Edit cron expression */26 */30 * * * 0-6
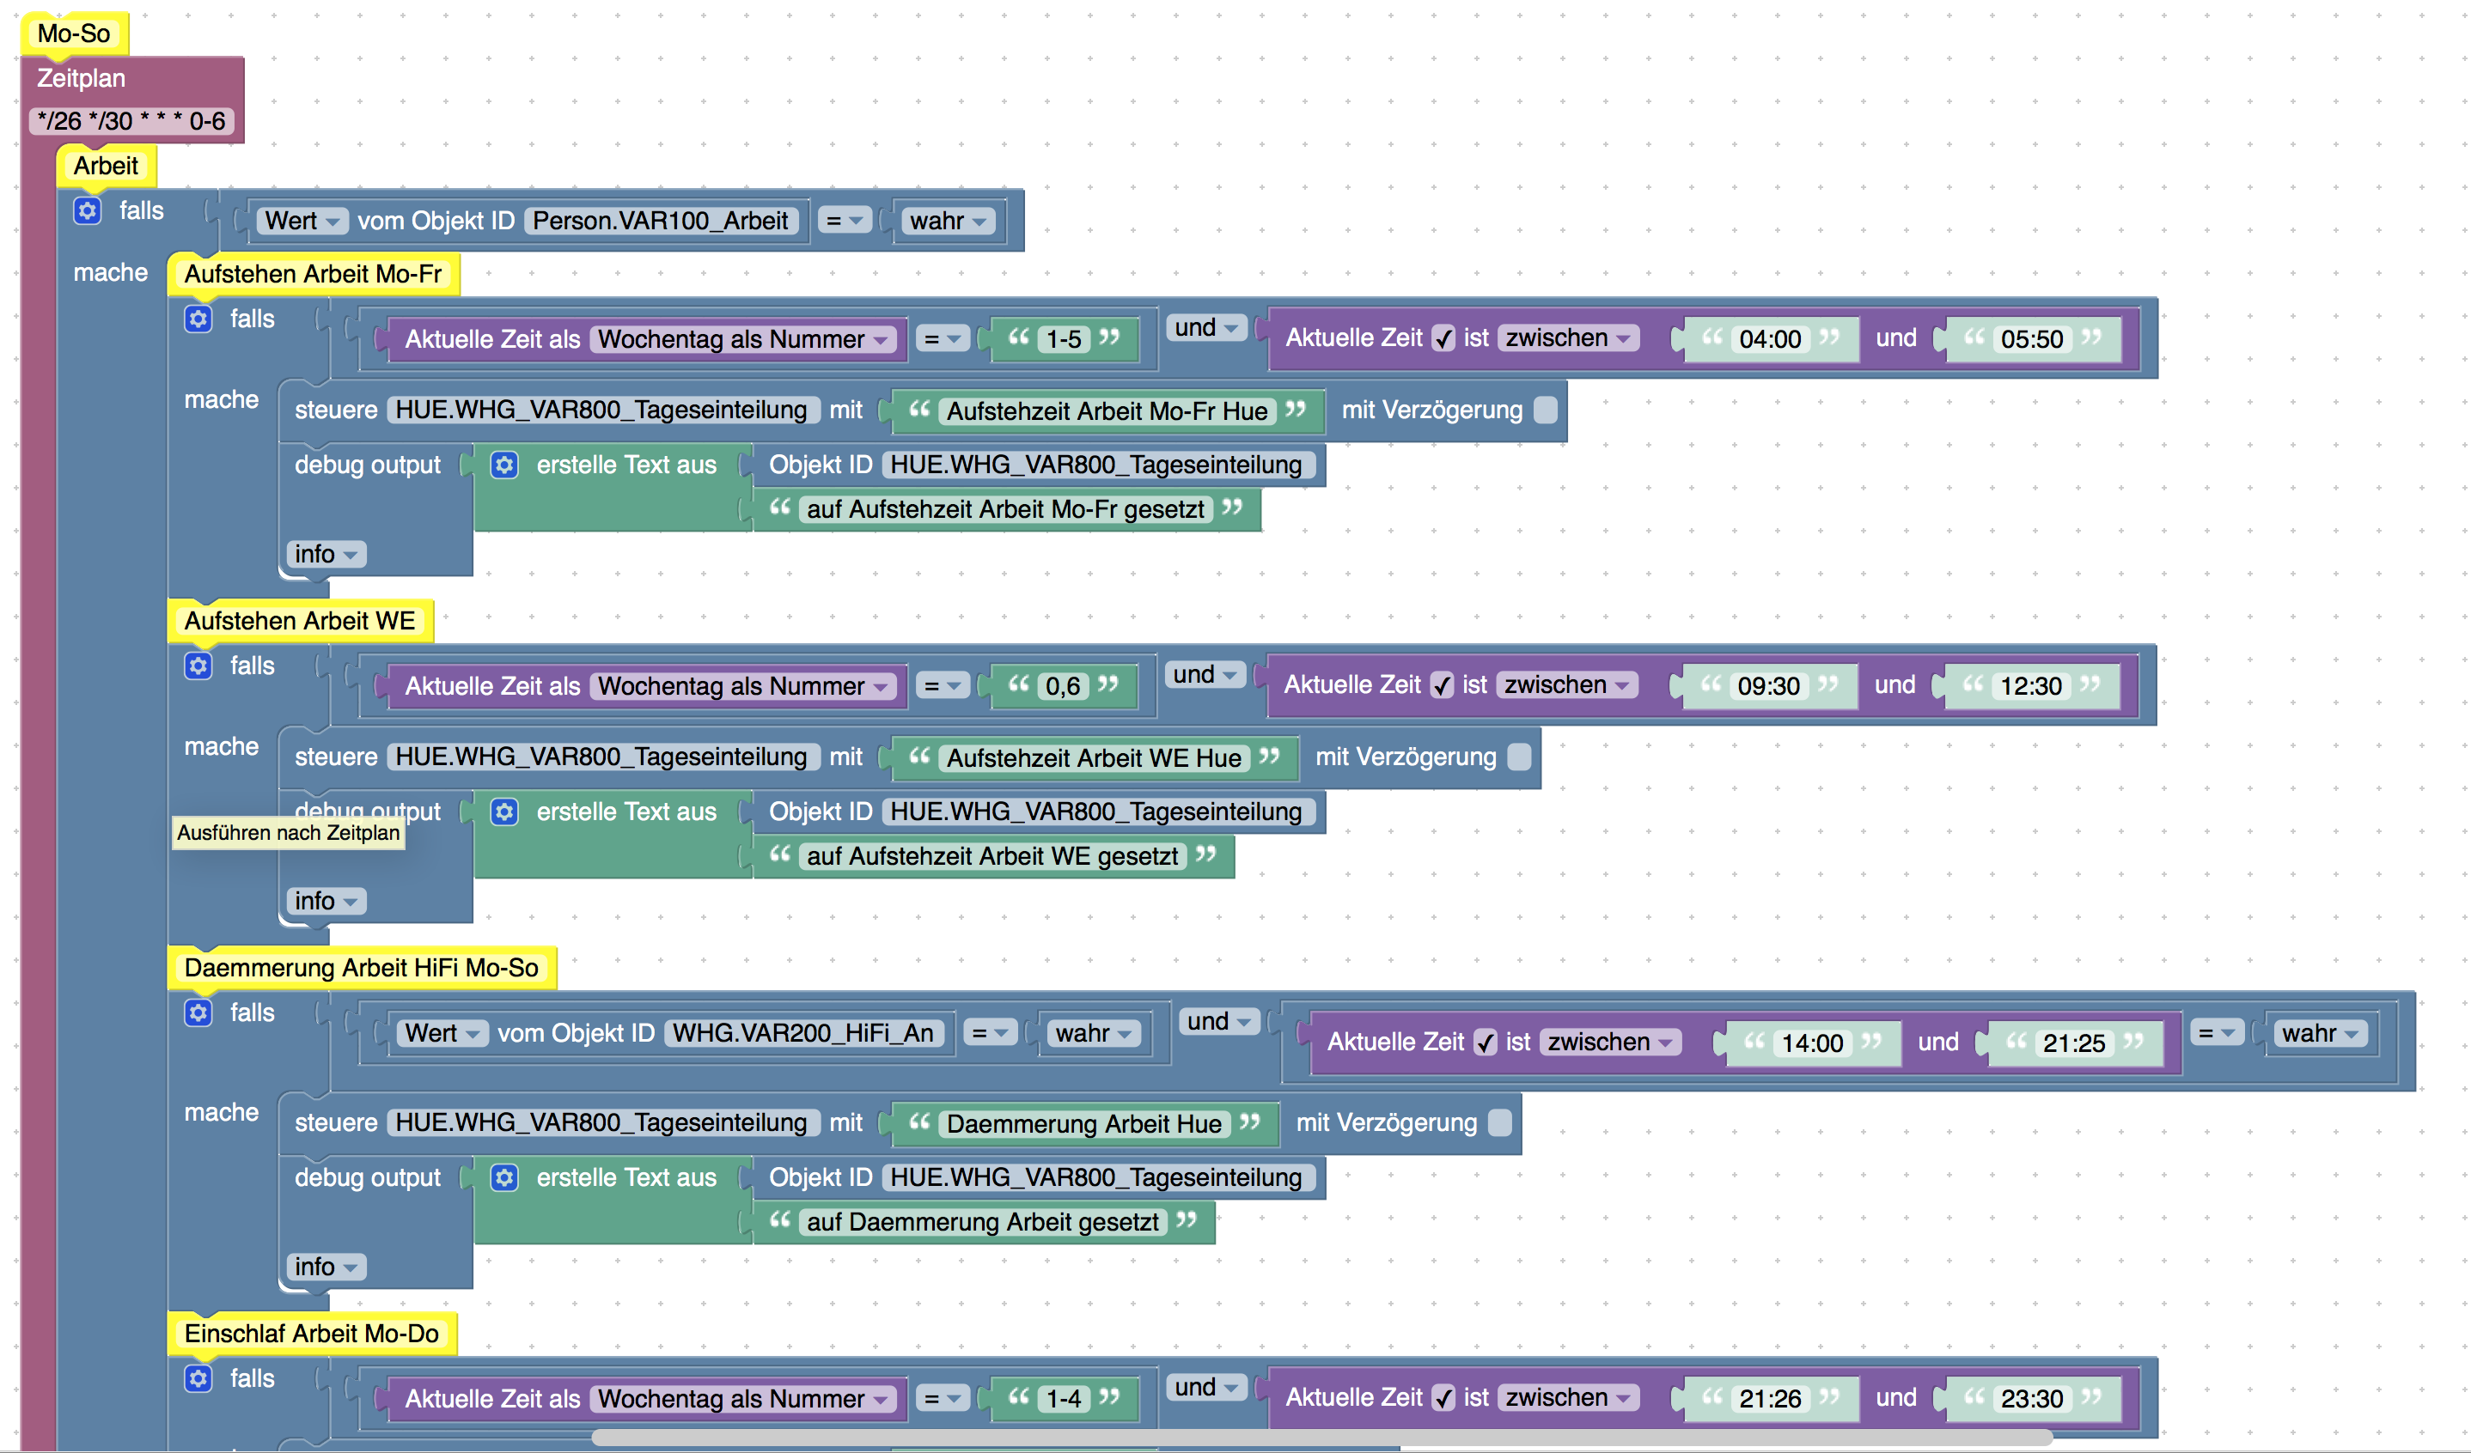Screen dimensions: 2471x1453 [x=131, y=121]
